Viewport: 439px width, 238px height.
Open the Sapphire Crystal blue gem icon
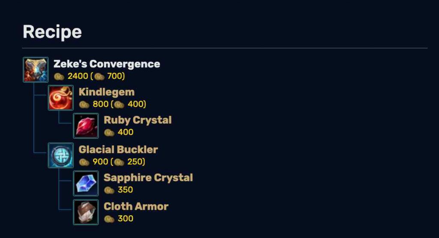[86, 184]
